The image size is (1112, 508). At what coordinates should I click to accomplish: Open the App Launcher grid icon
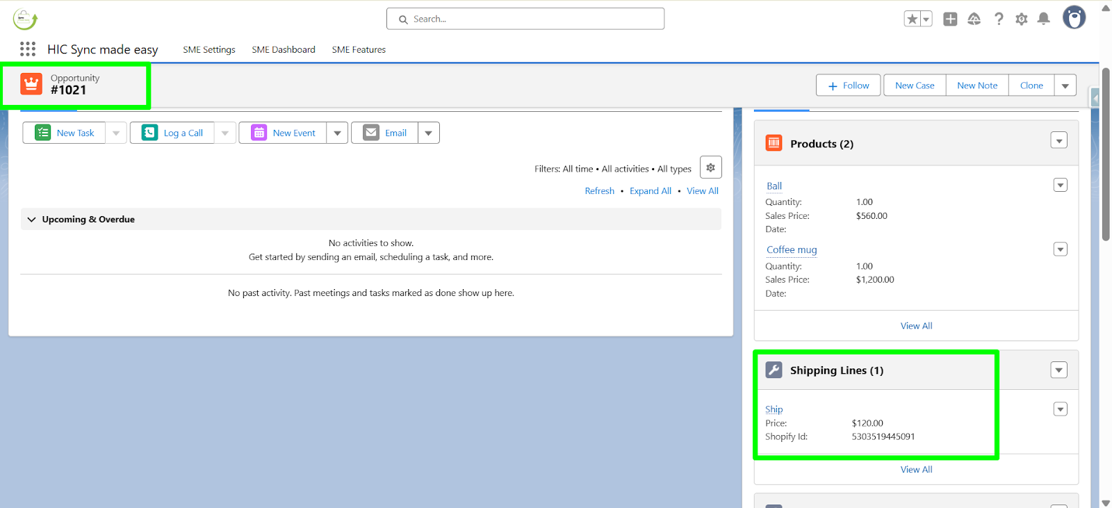click(x=28, y=49)
